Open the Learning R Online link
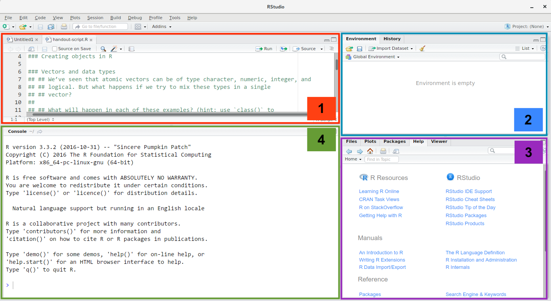551x301 pixels. [x=379, y=191]
